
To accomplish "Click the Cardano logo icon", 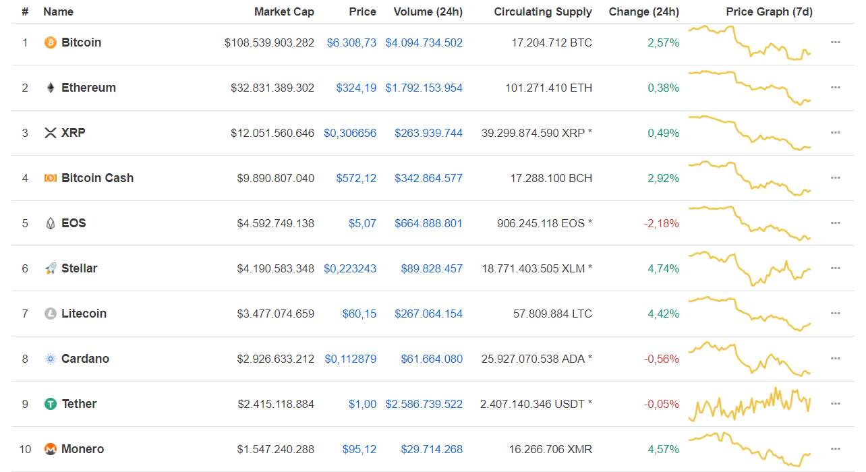I will 50,358.
